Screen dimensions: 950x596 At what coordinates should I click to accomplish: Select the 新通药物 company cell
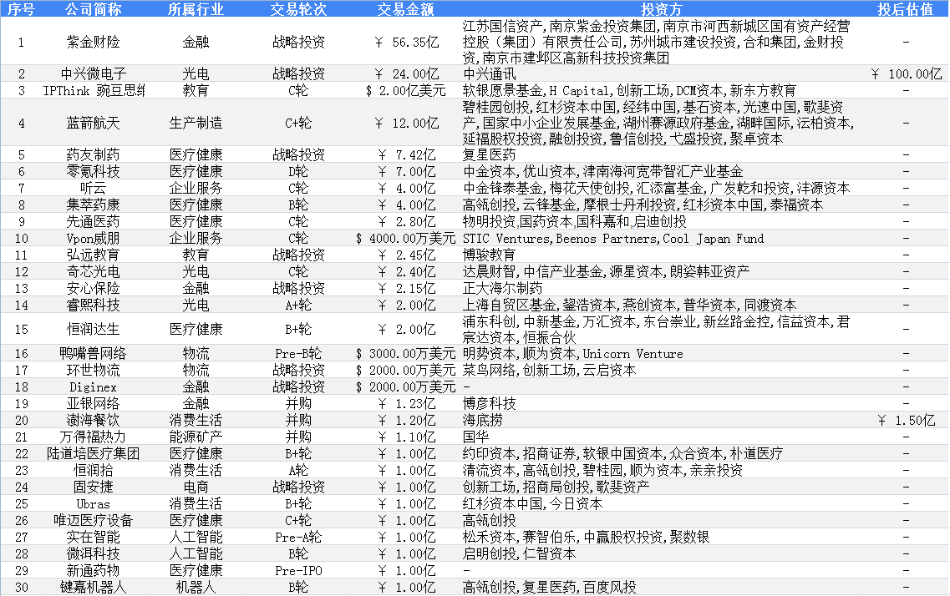[94, 571]
